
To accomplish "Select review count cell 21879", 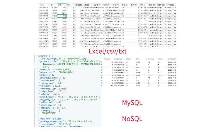I will click(82, 8).
